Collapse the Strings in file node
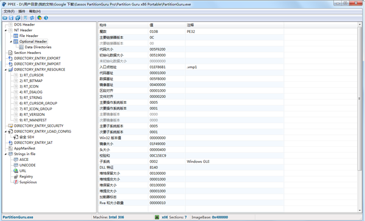This screenshot has height=221, width=365. click(5, 154)
